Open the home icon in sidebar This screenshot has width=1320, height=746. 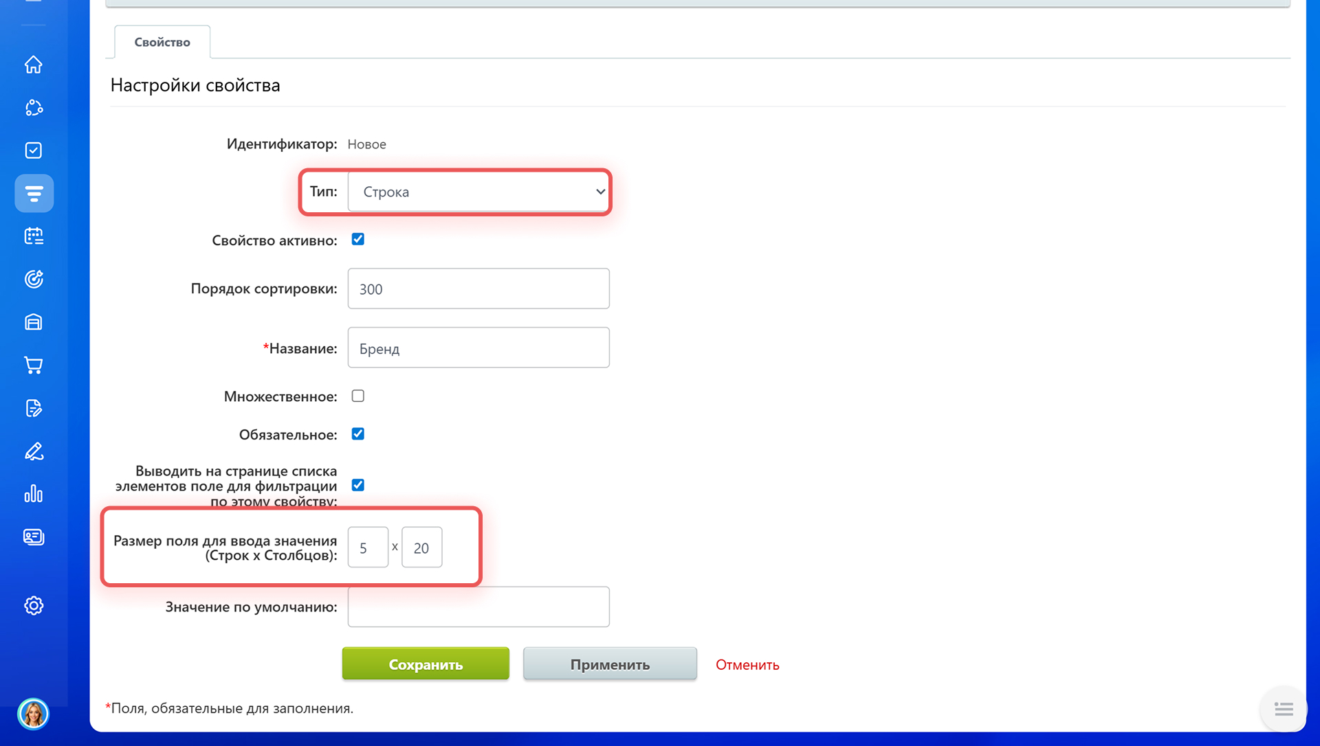34,65
